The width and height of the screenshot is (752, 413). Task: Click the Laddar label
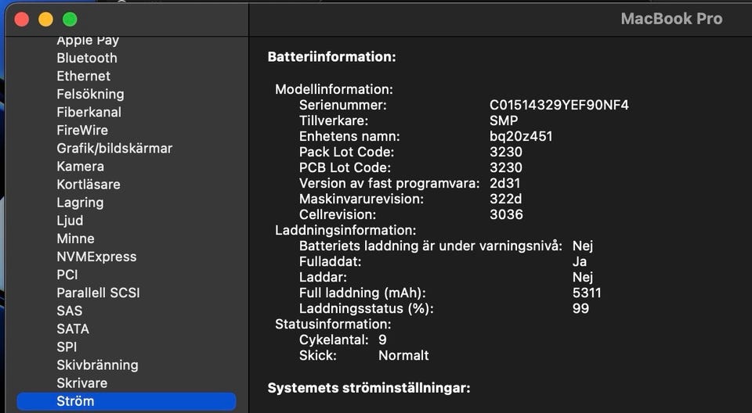(x=323, y=278)
